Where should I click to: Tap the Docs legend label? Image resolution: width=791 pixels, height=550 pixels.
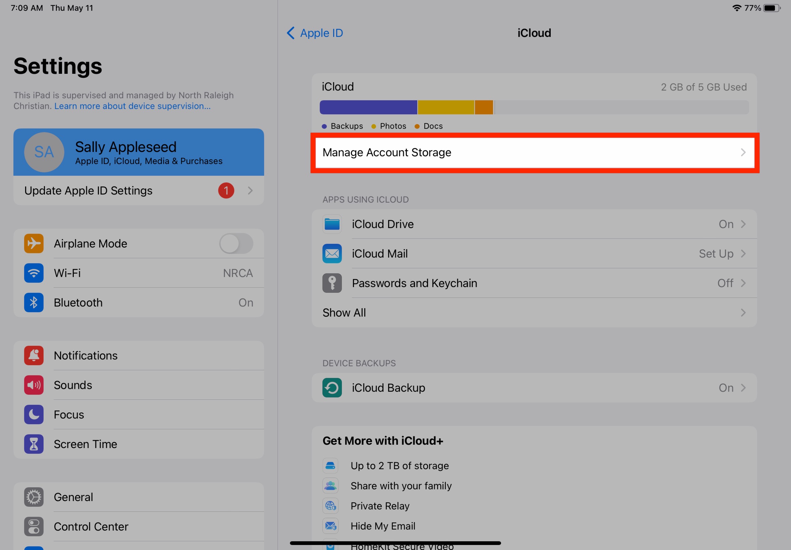tap(433, 126)
